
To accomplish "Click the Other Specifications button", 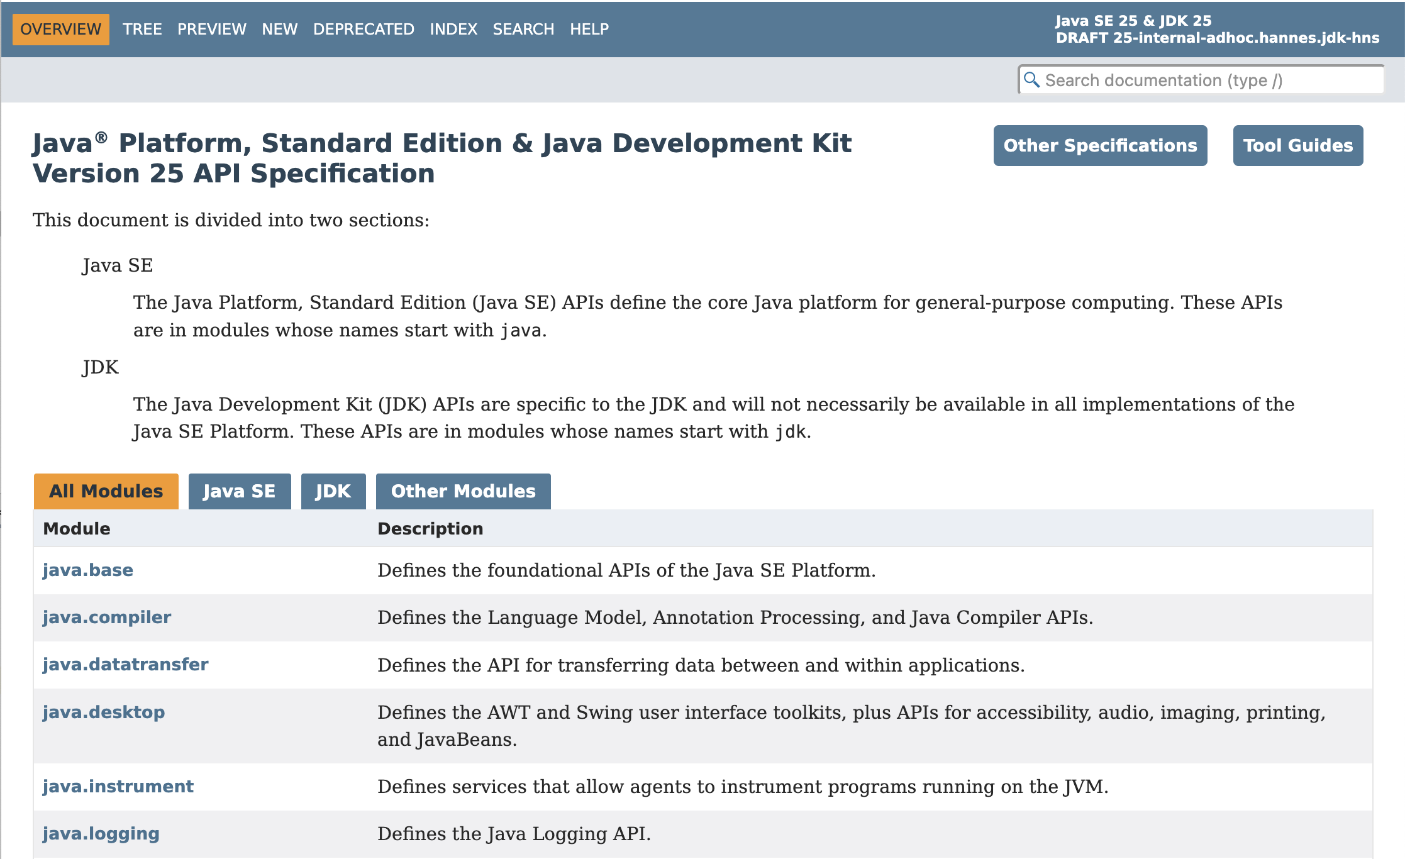I will [x=1100, y=145].
